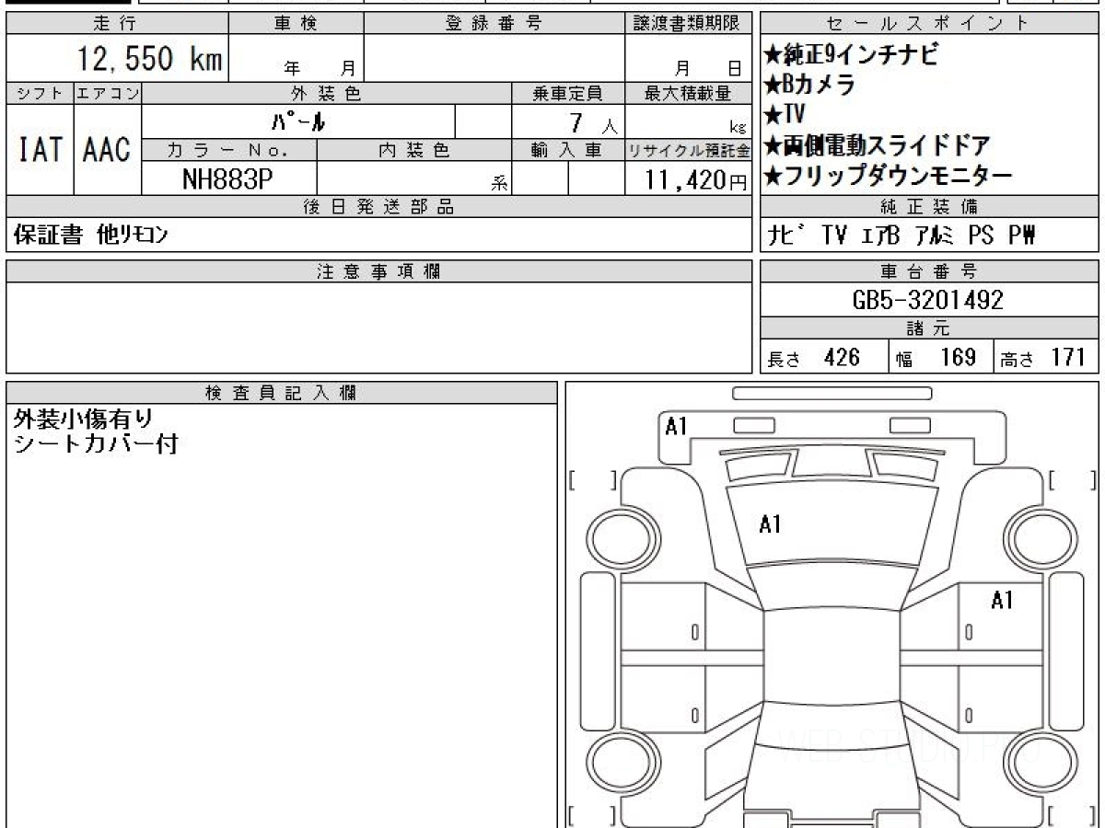The image size is (1105, 828).
Task: Click the 譲渡書類期限 header
Action: [x=689, y=25]
